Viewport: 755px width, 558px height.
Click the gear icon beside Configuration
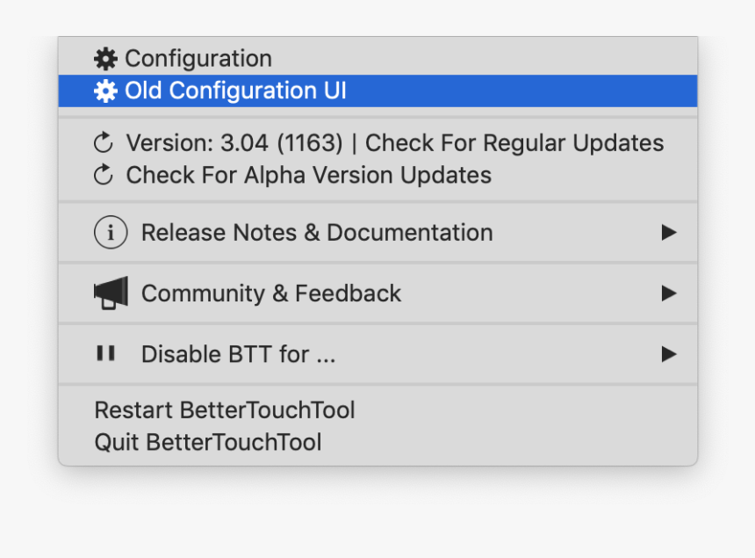[105, 59]
